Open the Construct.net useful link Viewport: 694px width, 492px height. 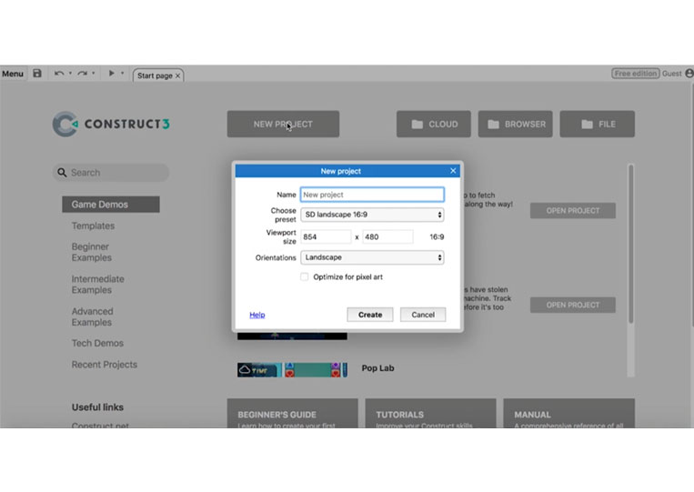pyautogui.click(x=100, y=426)
